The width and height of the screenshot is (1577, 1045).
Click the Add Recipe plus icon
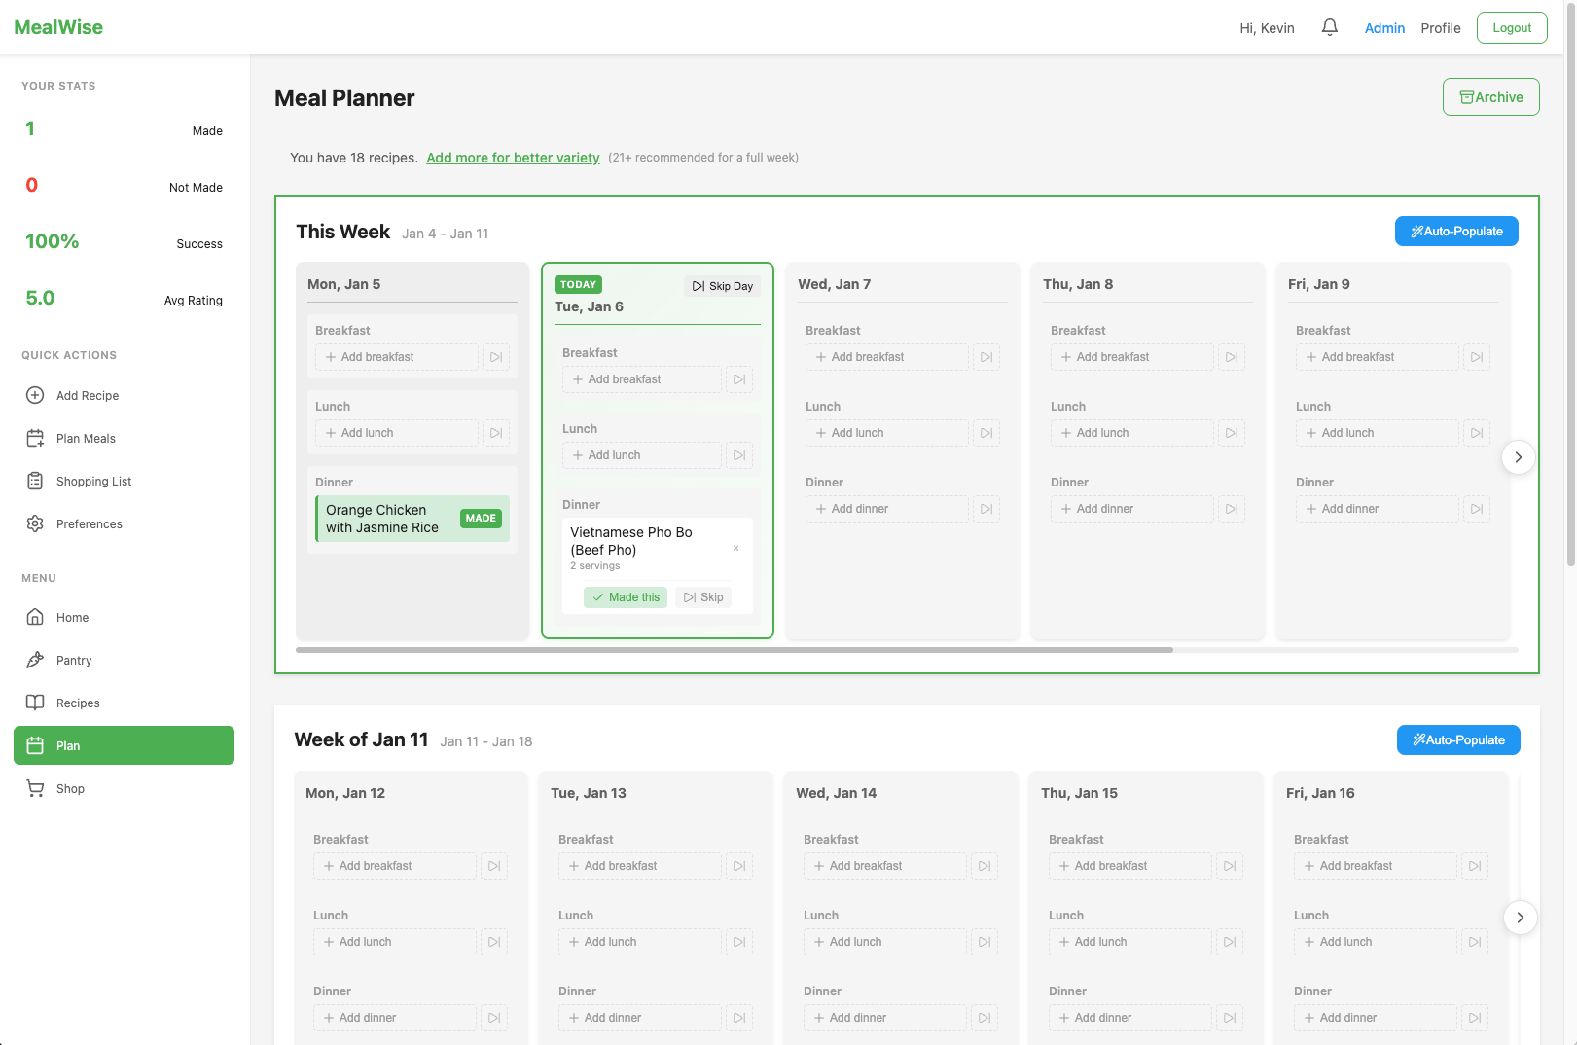point(35,396)
